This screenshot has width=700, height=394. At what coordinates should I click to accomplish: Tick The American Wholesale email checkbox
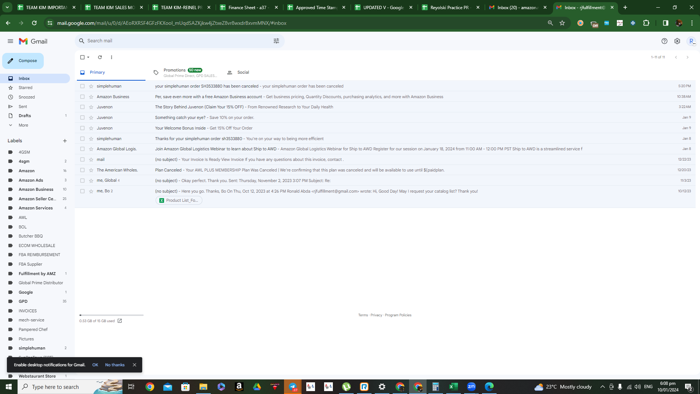pyautogui.click(x=82, y=170)
